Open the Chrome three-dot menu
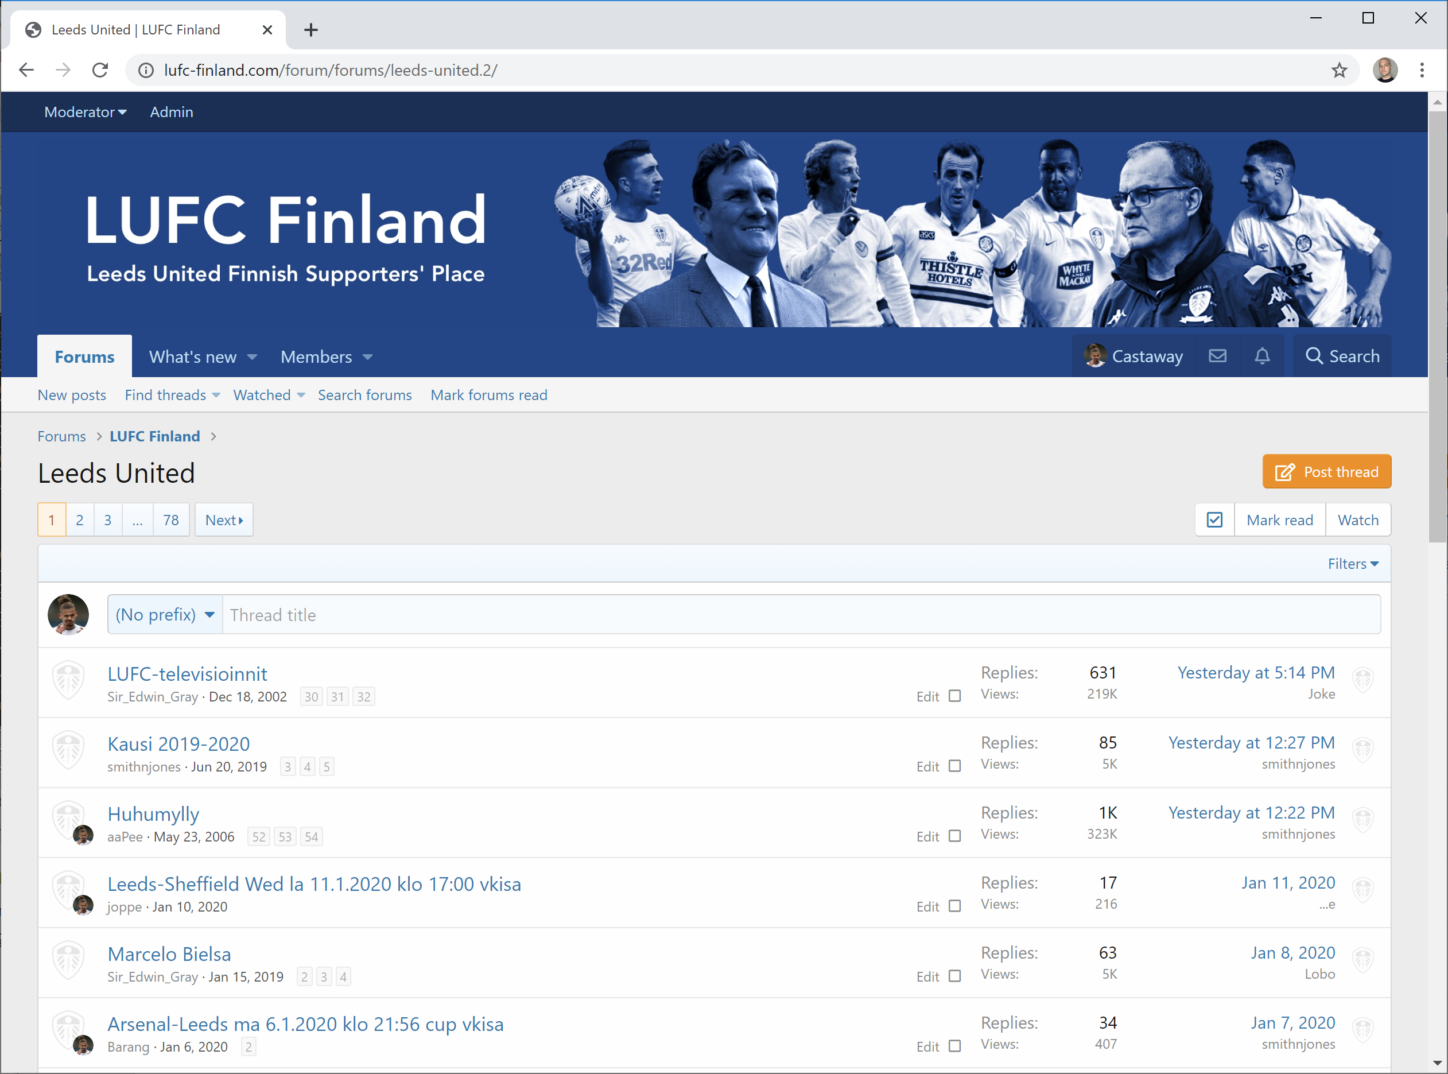This screenshot has width=1448, height=1074. click(1422, 70)
